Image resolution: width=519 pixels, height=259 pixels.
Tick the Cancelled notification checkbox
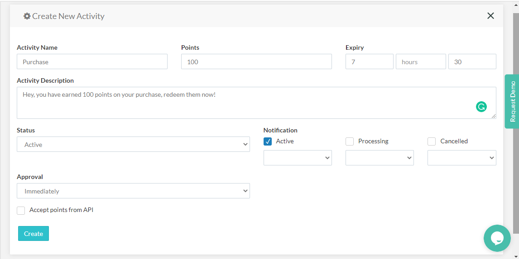(x=432, y=141)
